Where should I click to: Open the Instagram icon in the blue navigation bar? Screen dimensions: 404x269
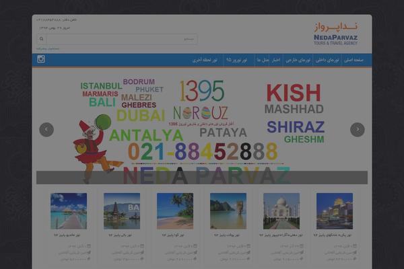pos(41,59)
